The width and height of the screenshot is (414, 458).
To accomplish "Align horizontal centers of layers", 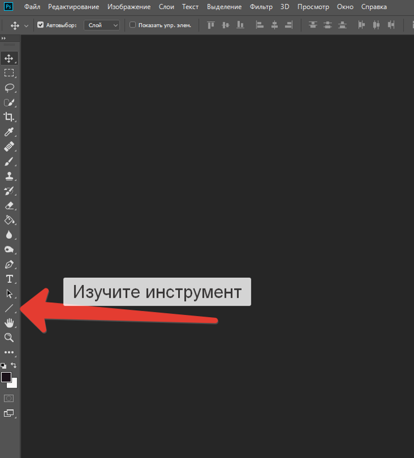I will (274, 25).
